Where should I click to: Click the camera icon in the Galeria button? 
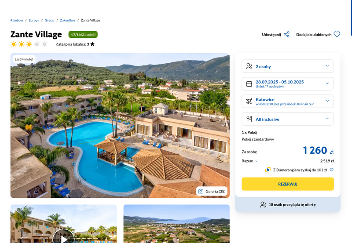tap(201, 191)
